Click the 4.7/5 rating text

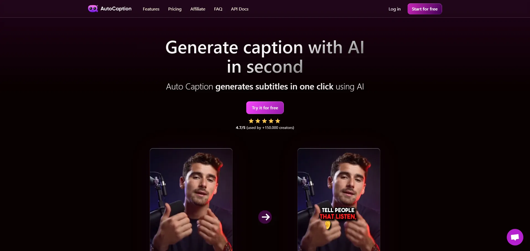240,128
